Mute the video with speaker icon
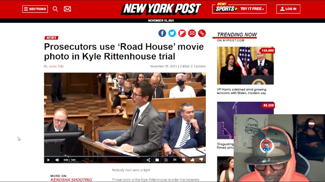Image resolution: width=325 pixels, height=182 pixels. tap(57, 160)
